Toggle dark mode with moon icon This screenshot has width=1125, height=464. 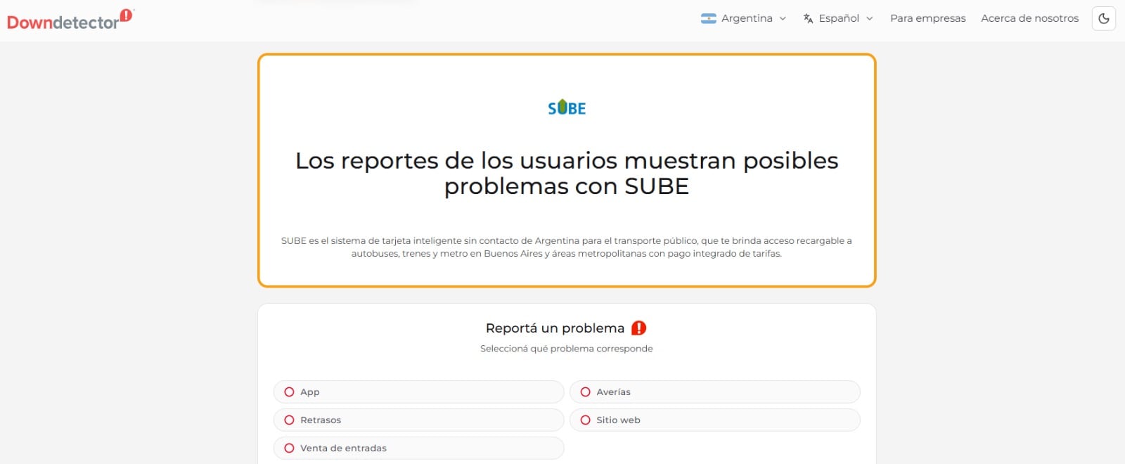[x=1104, y=18]
